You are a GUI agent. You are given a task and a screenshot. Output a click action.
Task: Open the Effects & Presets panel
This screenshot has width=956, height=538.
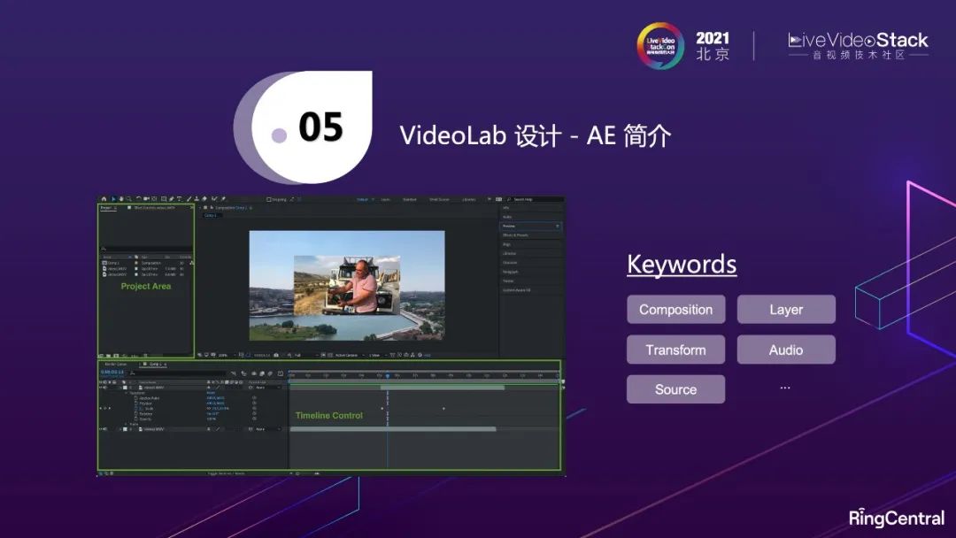[515, 235]
